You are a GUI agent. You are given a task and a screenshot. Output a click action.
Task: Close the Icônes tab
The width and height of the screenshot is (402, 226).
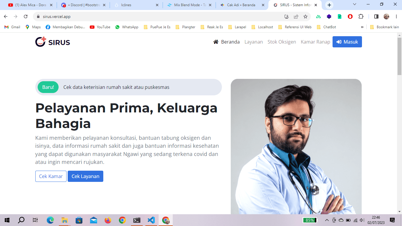pyautogui.click(x=157, y=5)
